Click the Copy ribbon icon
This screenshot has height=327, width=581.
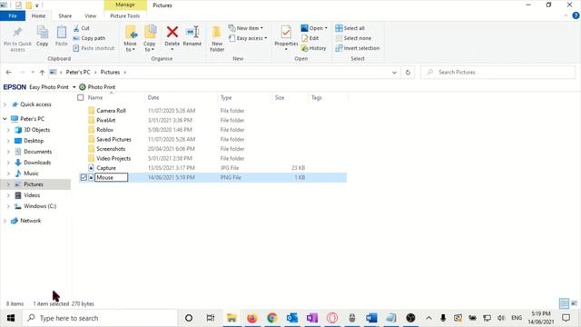click(42, 33)
